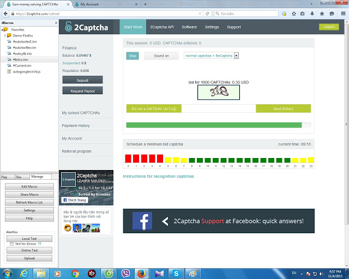The width and height of the screenshot is (349, 279).
Task: Click the Thích Trang Facebook like button
Action: coord(75,200)
